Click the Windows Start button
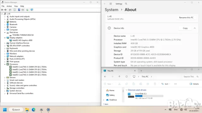 pos(5,110)
